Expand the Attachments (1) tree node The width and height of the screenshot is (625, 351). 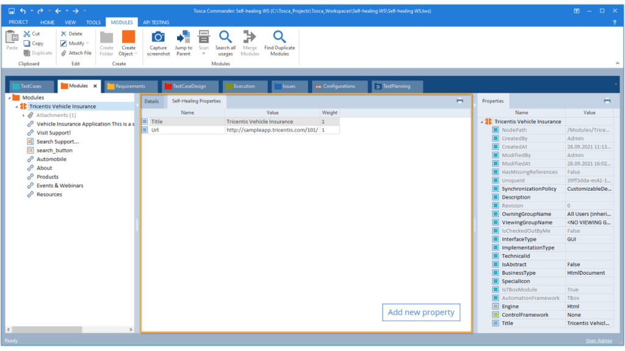tap(23, 115)
